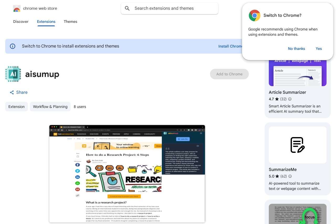336x224 pixels.
Task: Click rating info icon for SummarizeMe
Action: (x=290, y=176)
